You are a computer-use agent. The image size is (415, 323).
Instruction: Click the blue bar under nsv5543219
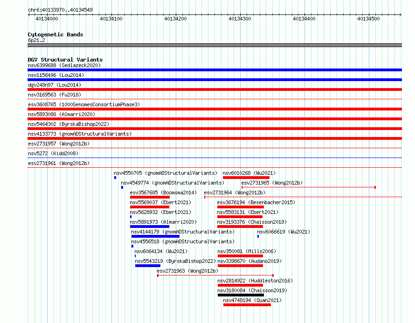[148, 266]
